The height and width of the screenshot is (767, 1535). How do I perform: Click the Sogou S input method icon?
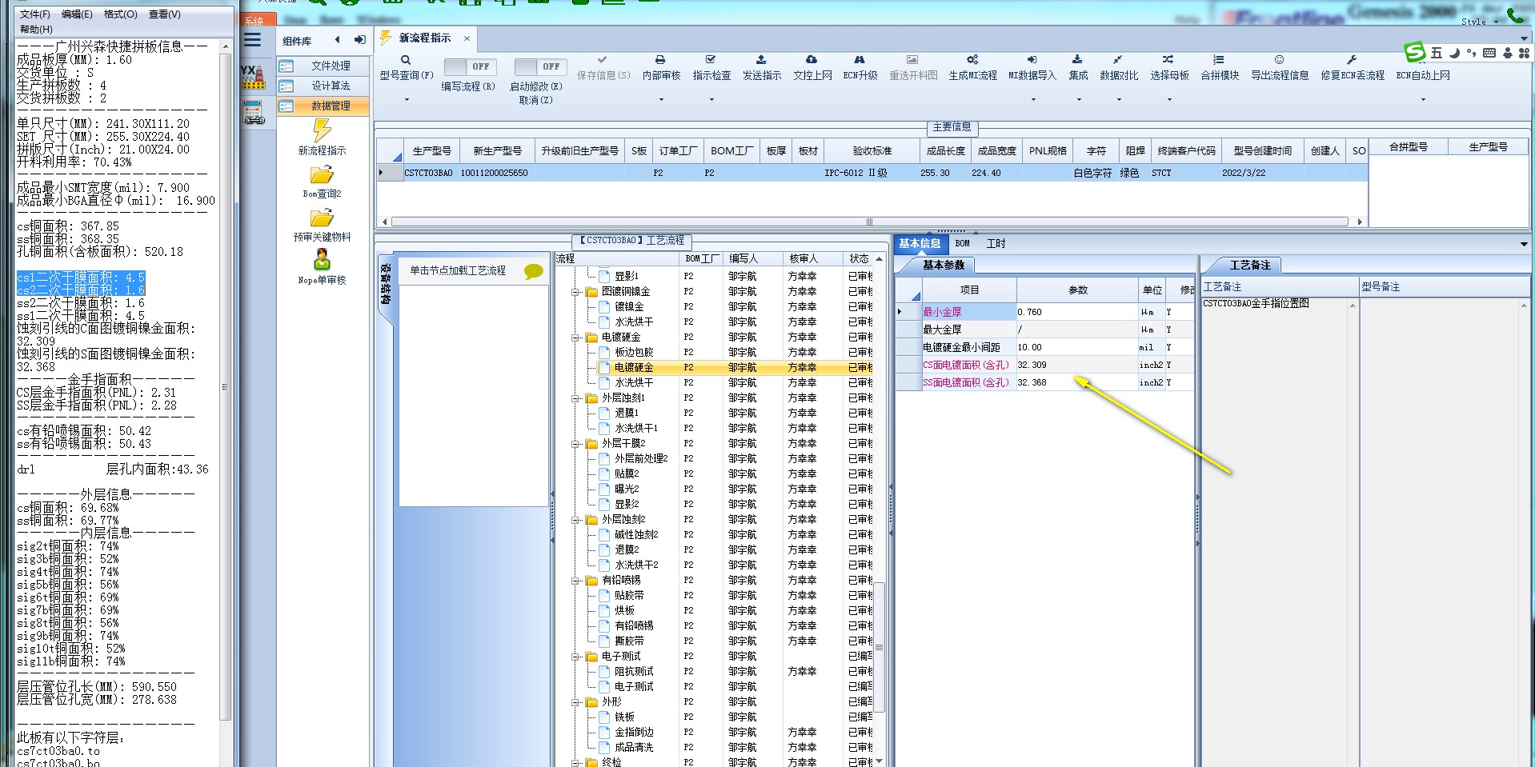[x=1415, y=52]
